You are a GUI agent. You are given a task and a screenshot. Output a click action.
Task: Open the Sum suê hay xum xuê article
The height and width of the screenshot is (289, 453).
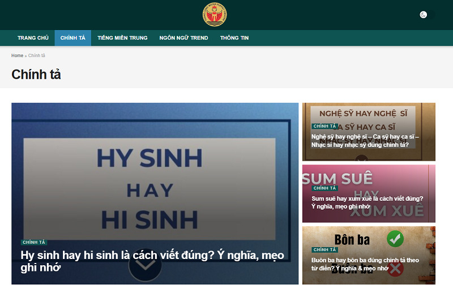tap(367, 202)
